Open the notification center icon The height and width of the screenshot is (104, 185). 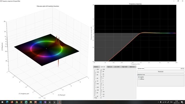pos(182,102)
